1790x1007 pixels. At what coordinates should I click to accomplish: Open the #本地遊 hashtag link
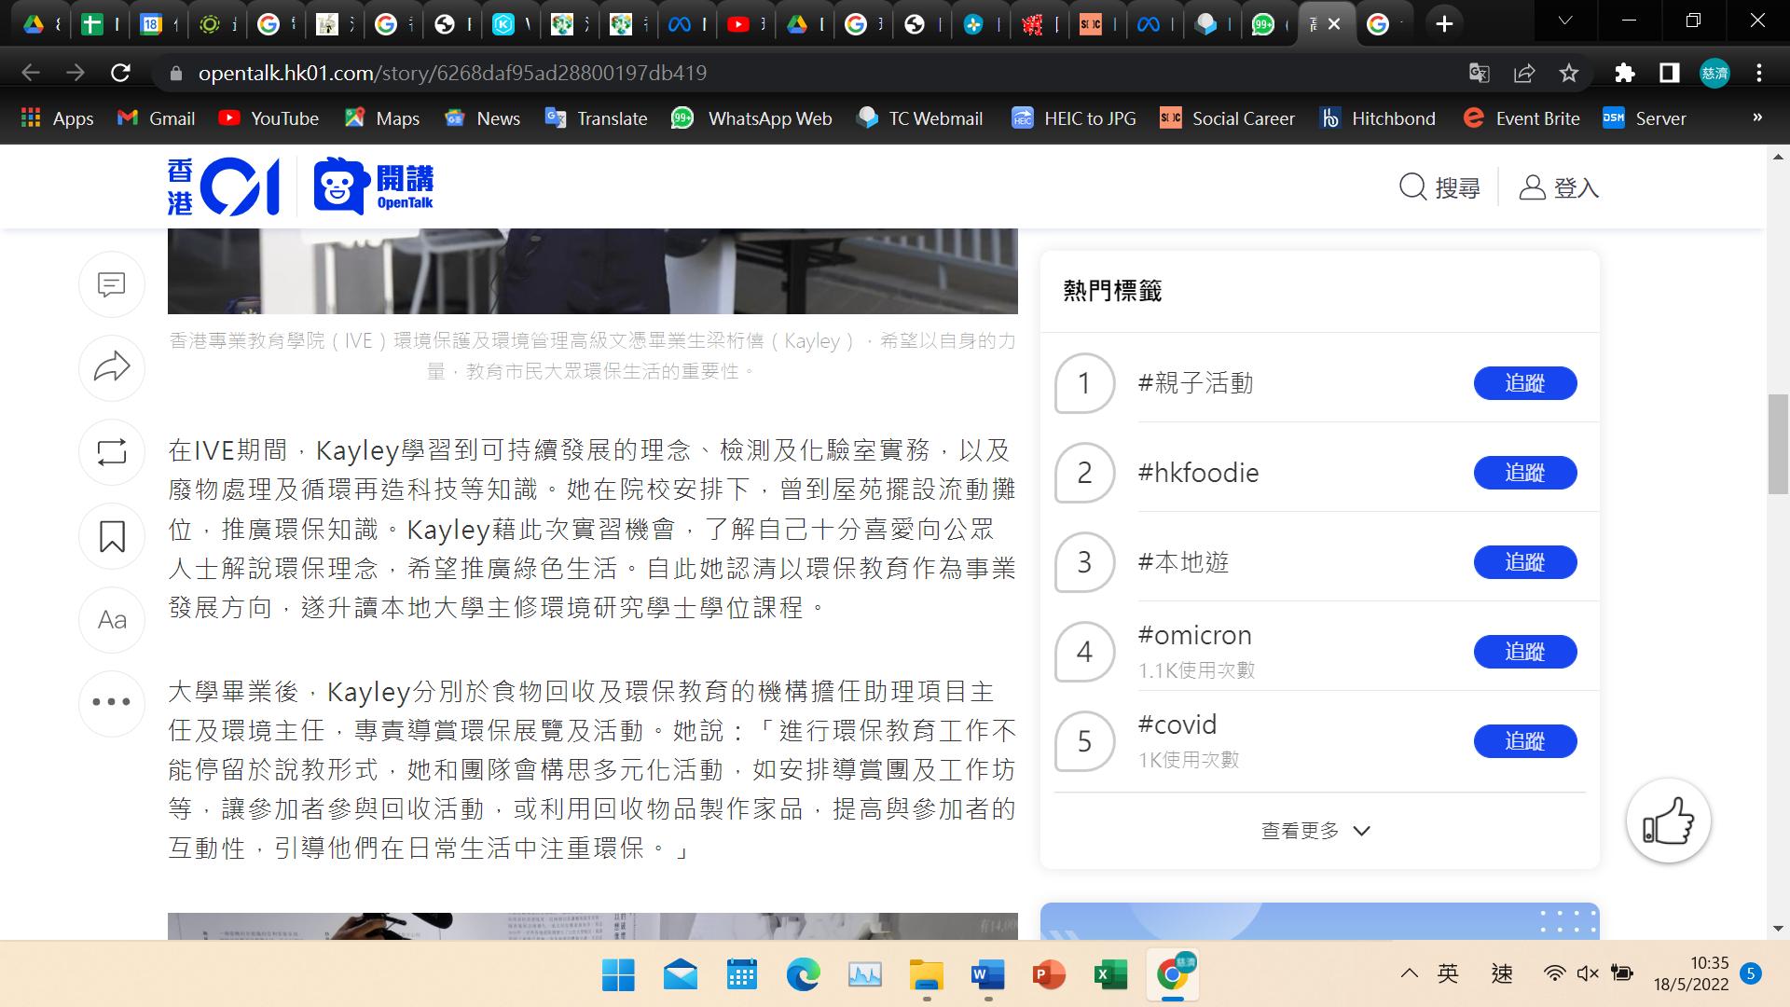1183,562
